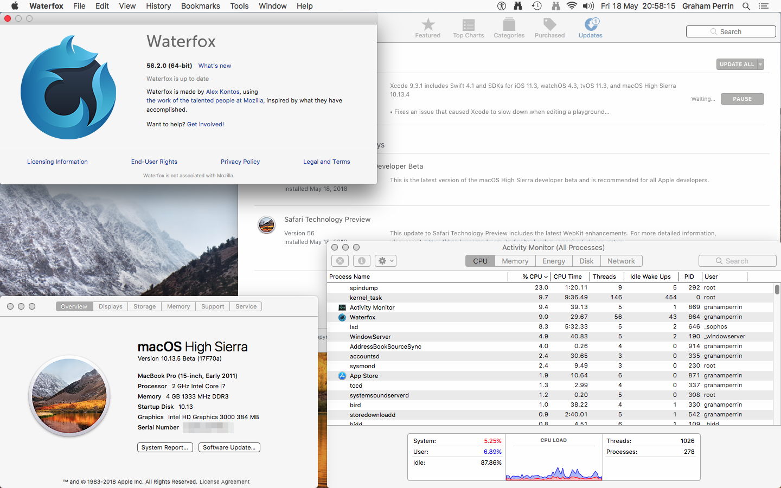Click the search field in Activity Monitor
781x488 pixels.
[738, 261]
